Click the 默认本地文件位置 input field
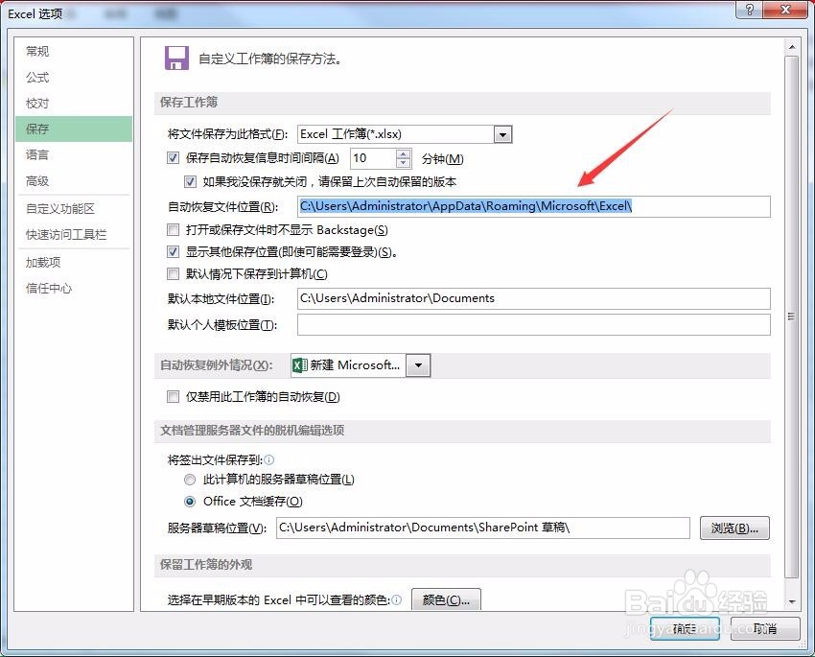This screenshot has width=815, height=657. 534,298
